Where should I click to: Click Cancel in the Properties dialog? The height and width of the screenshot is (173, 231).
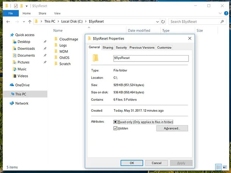[x=156, y=163]
